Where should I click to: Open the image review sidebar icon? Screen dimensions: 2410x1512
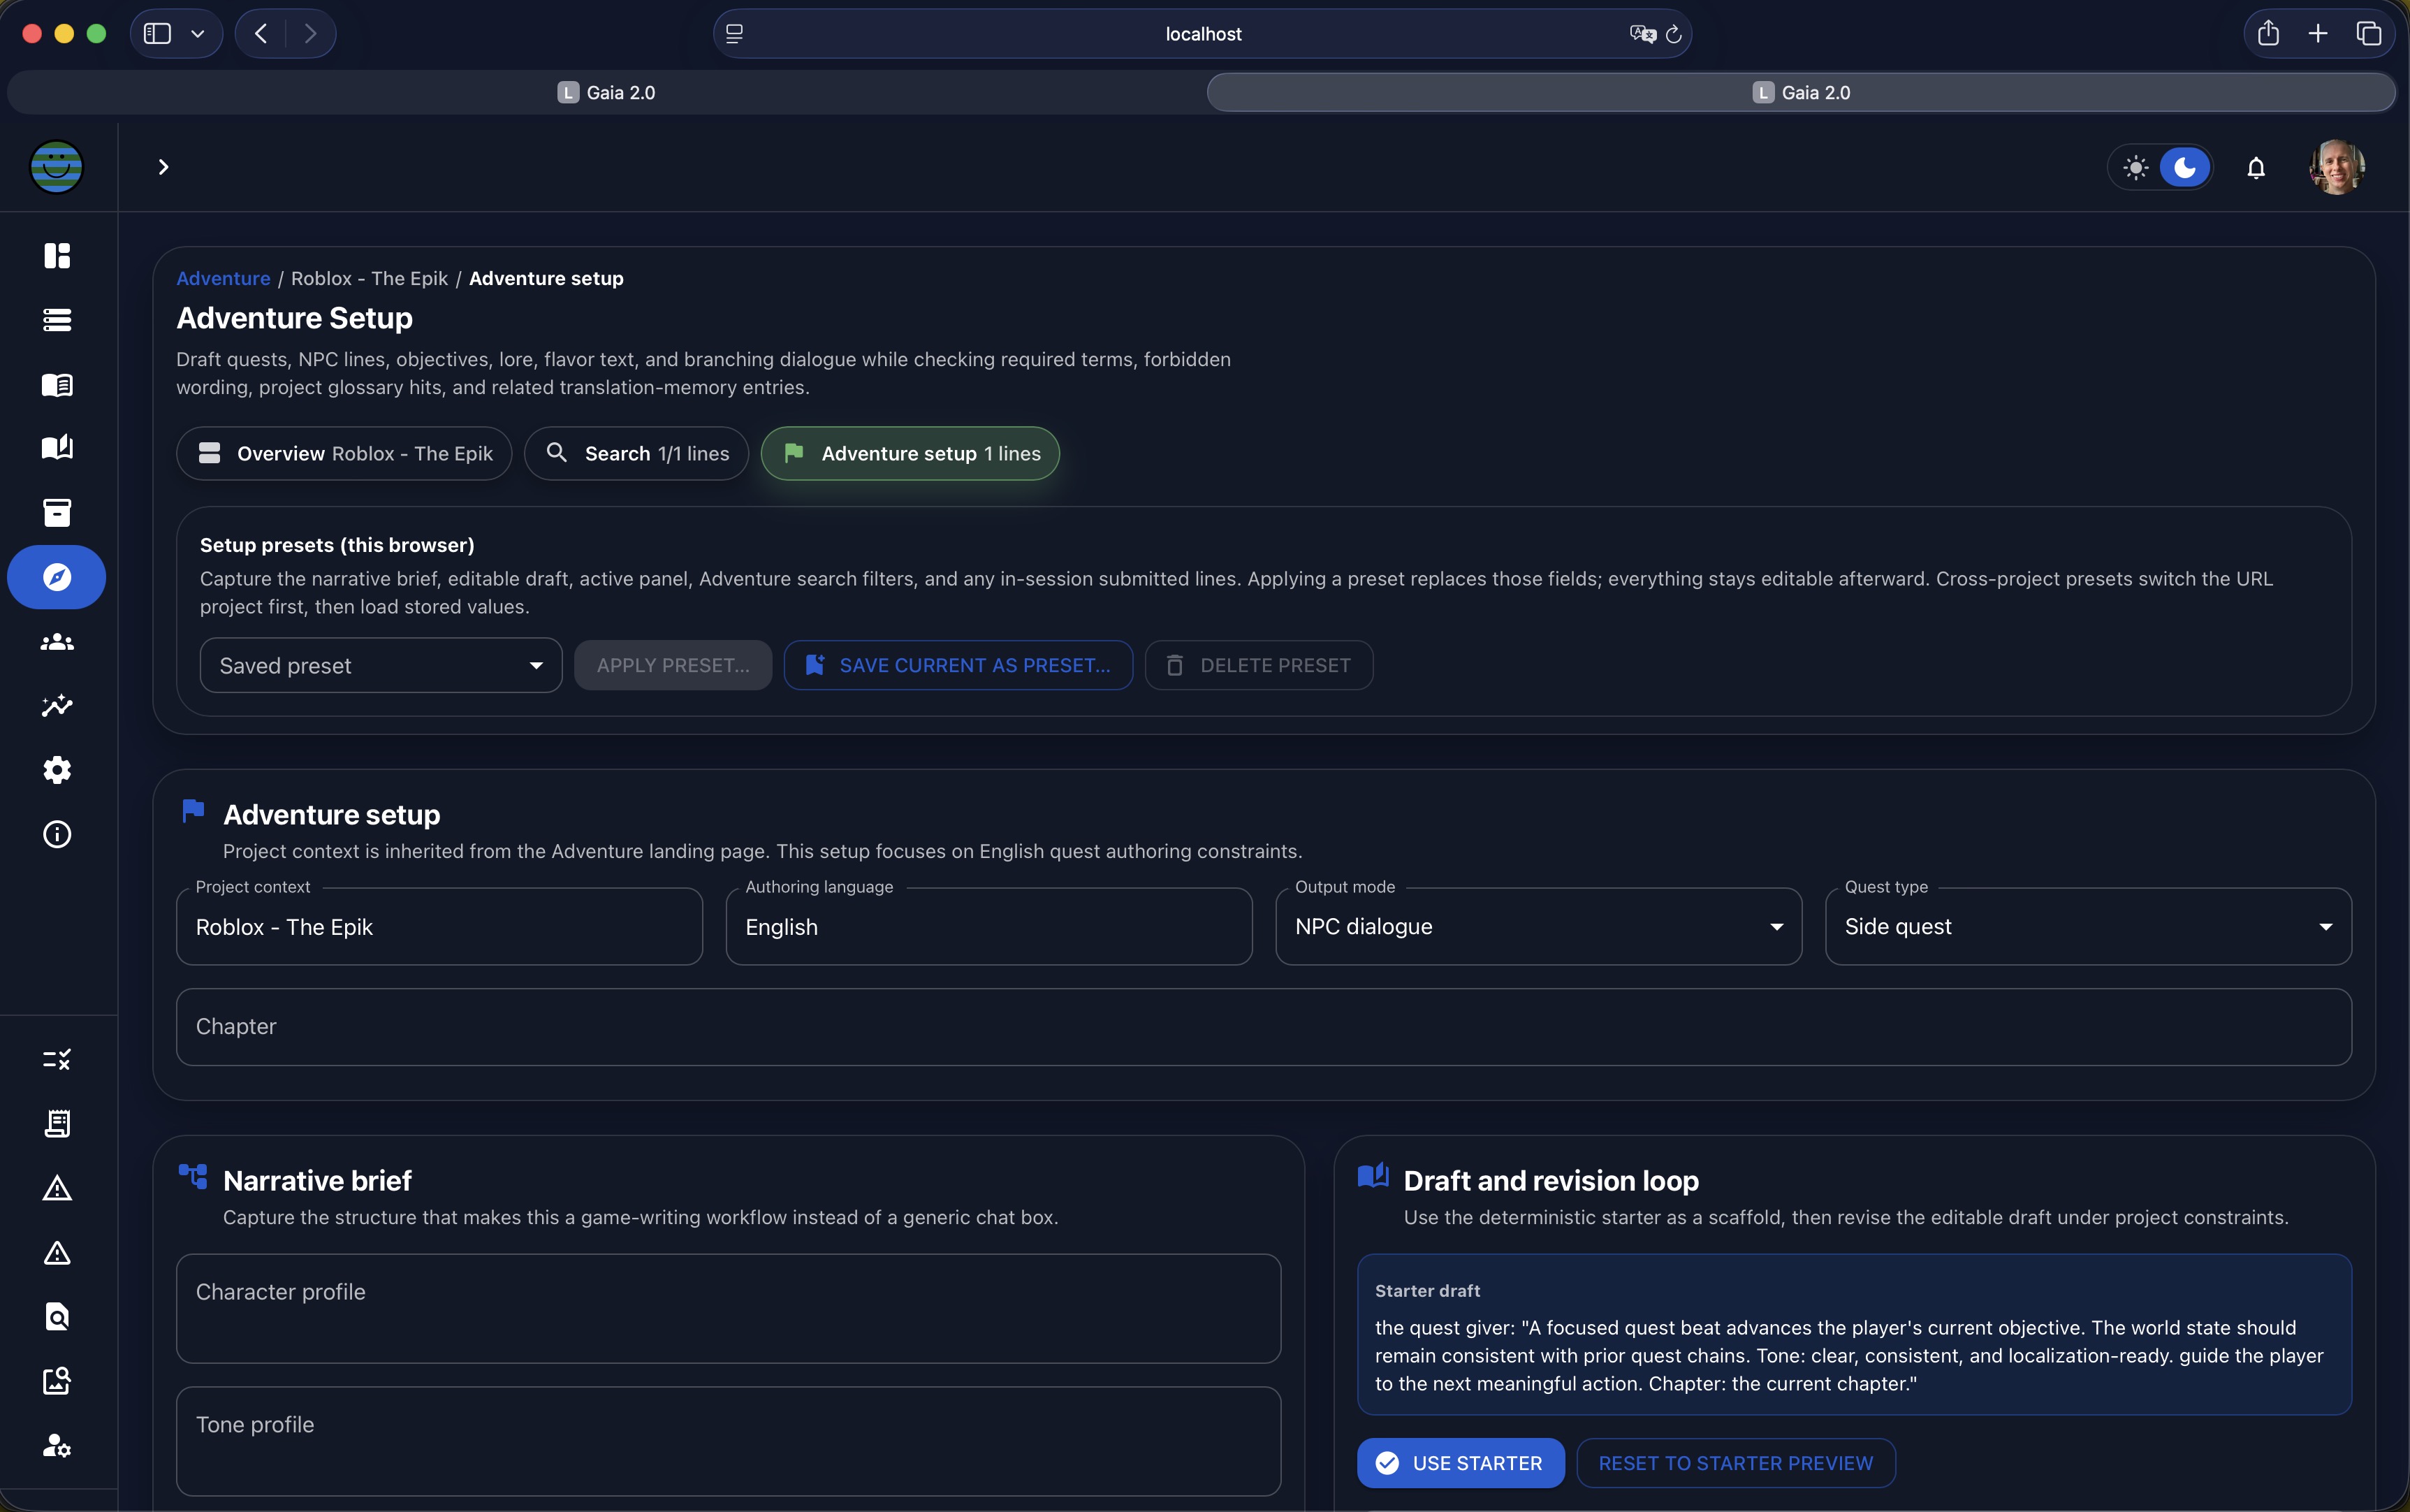pyautogui.click(x=57, y=1381)
